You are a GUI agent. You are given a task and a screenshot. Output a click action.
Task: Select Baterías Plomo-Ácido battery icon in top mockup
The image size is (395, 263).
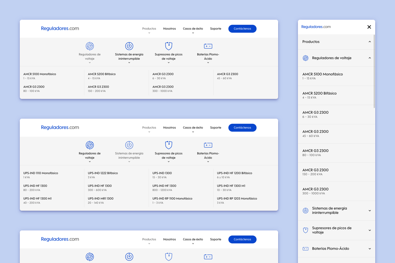208,46
